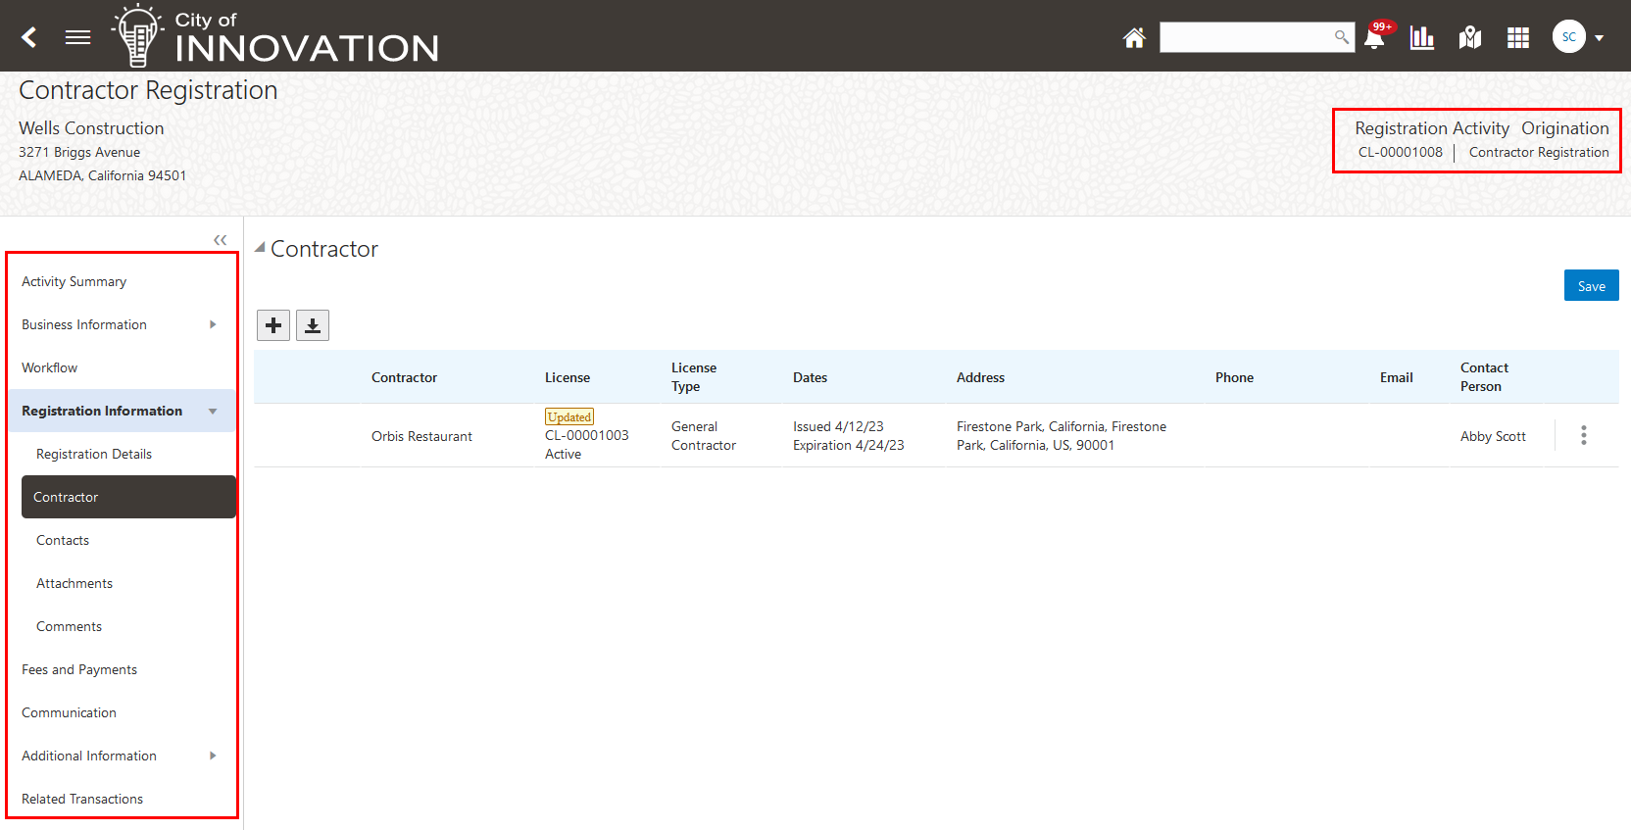The height and width of the screenshot is (830, 1631).
Task: Select Fees and Payments in sidebar
Action: [x=79, y=669]
